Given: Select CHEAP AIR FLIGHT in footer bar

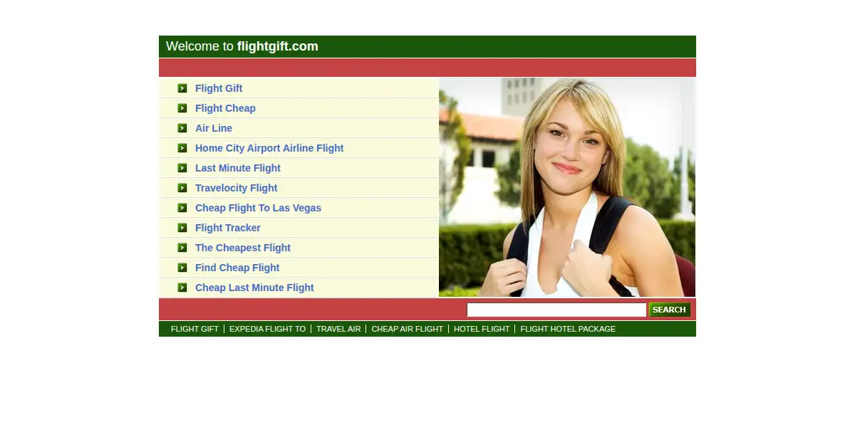Looking at the screenshot, I should (407, 329).
